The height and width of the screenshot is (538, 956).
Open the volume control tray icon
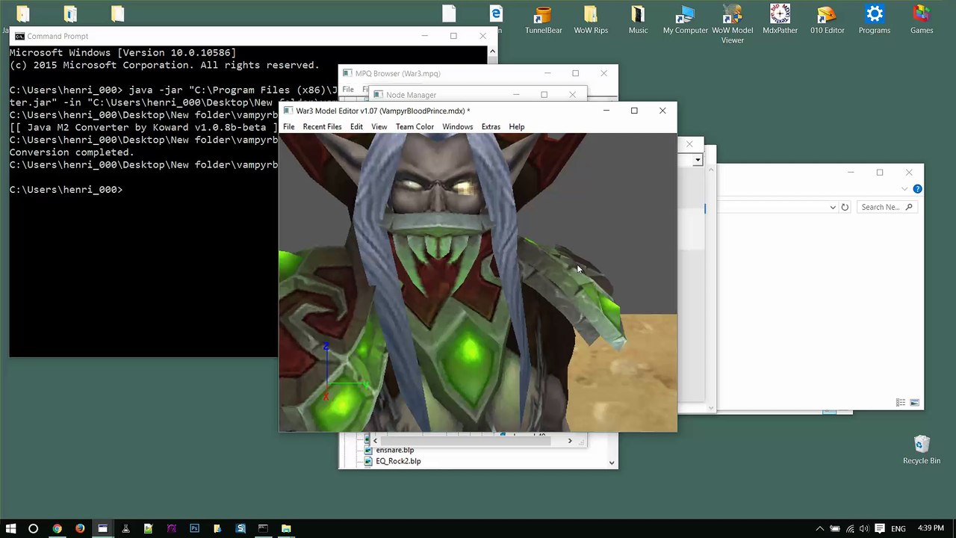[864, 528]
